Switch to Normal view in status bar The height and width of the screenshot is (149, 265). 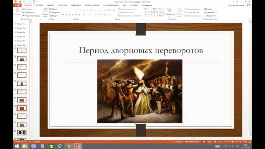click(204, 142)
